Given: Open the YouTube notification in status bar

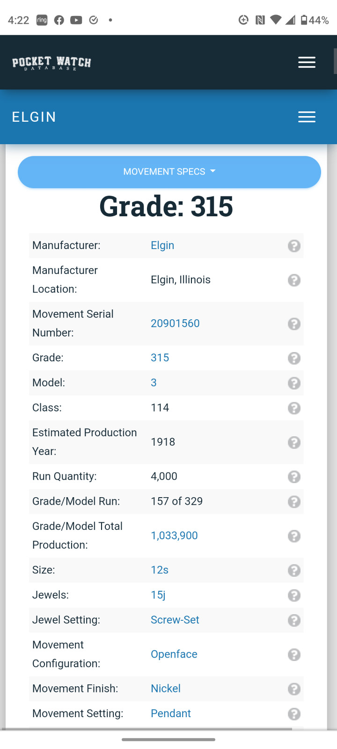Looking at the screenshot, I should 76,20.
